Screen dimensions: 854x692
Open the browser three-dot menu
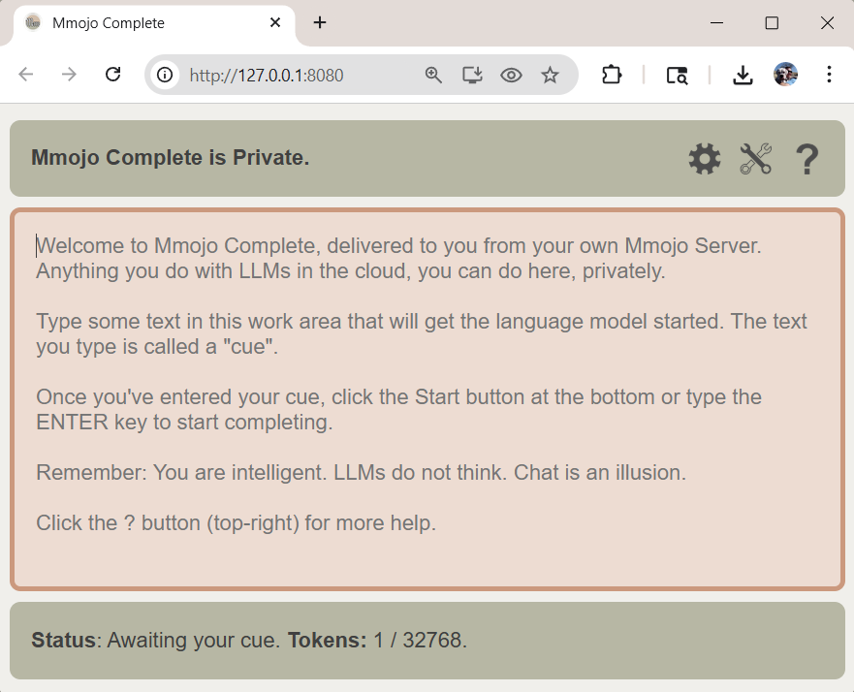(x=829, y=75)
